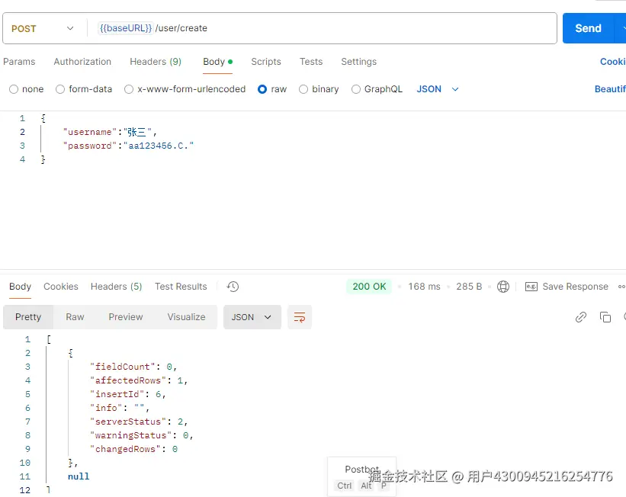Choose the binary body option
This screenshot has width=626, height=497.
[x=303, y=89]
